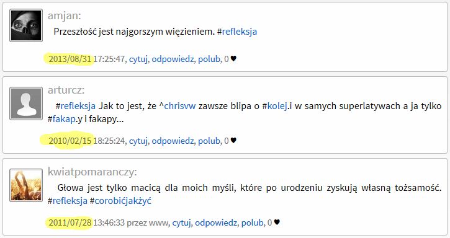This screenshot has width=450, height=238.
Task: Open kwiatpomaranczy's wheat field avatar
Action: pyautogui.click(x=26, y=185)
